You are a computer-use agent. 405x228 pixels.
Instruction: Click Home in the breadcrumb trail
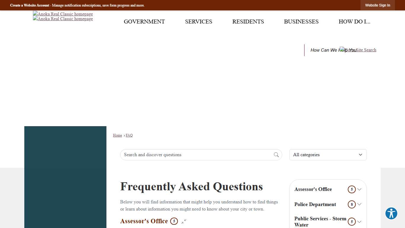pos(117,135)
